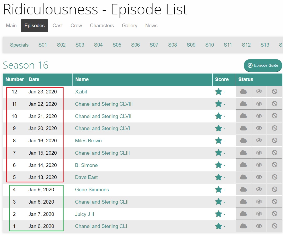Open the Miles Brown episode link
This screenshot has height=235, width=283.
tap(88, 141)
